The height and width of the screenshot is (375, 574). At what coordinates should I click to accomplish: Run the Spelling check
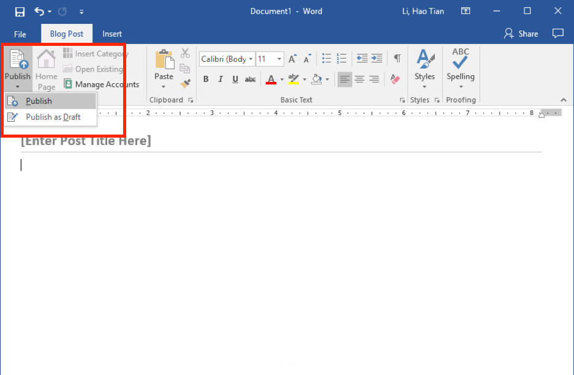pos(461,64)
